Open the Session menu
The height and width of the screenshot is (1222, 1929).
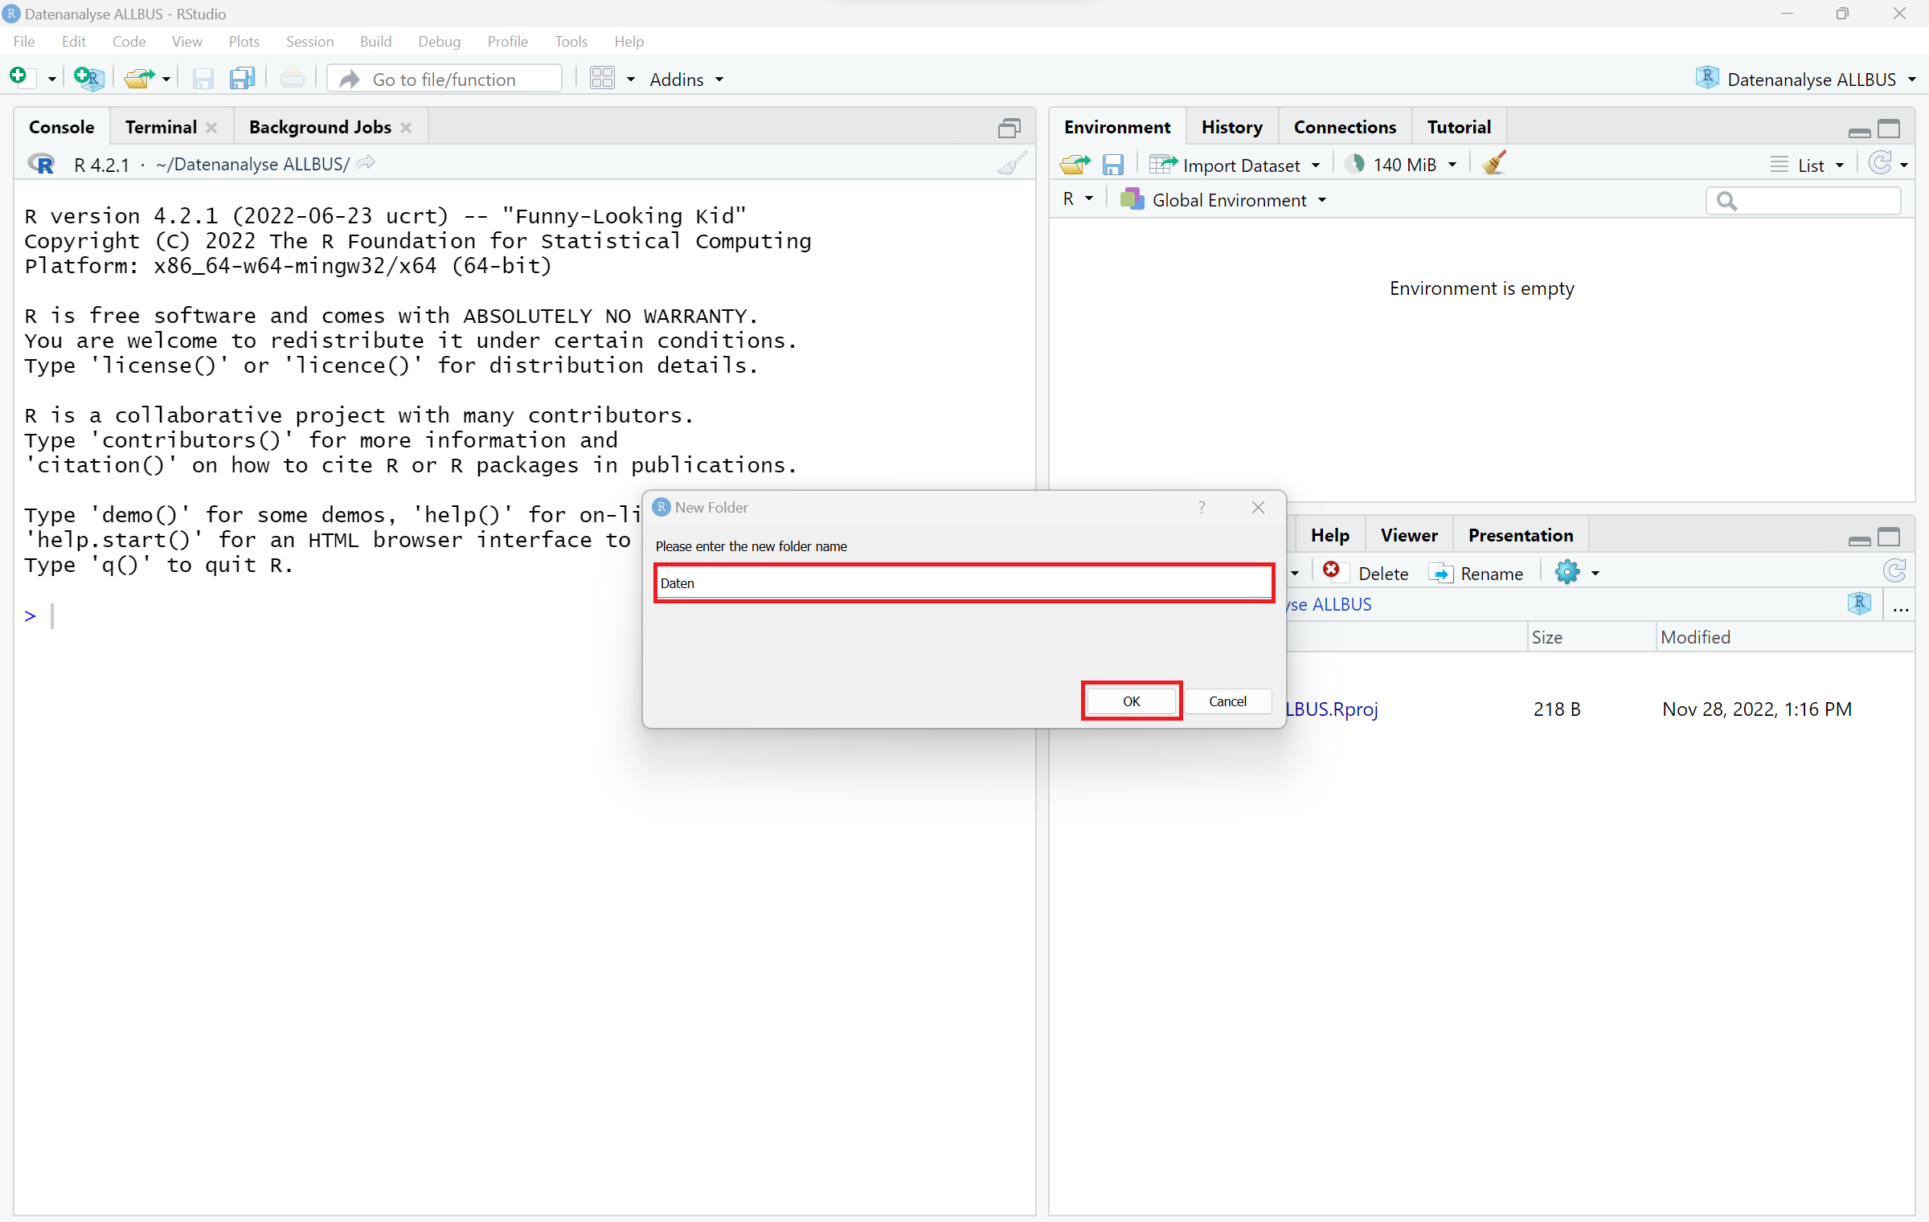click(x=309, y=42)
